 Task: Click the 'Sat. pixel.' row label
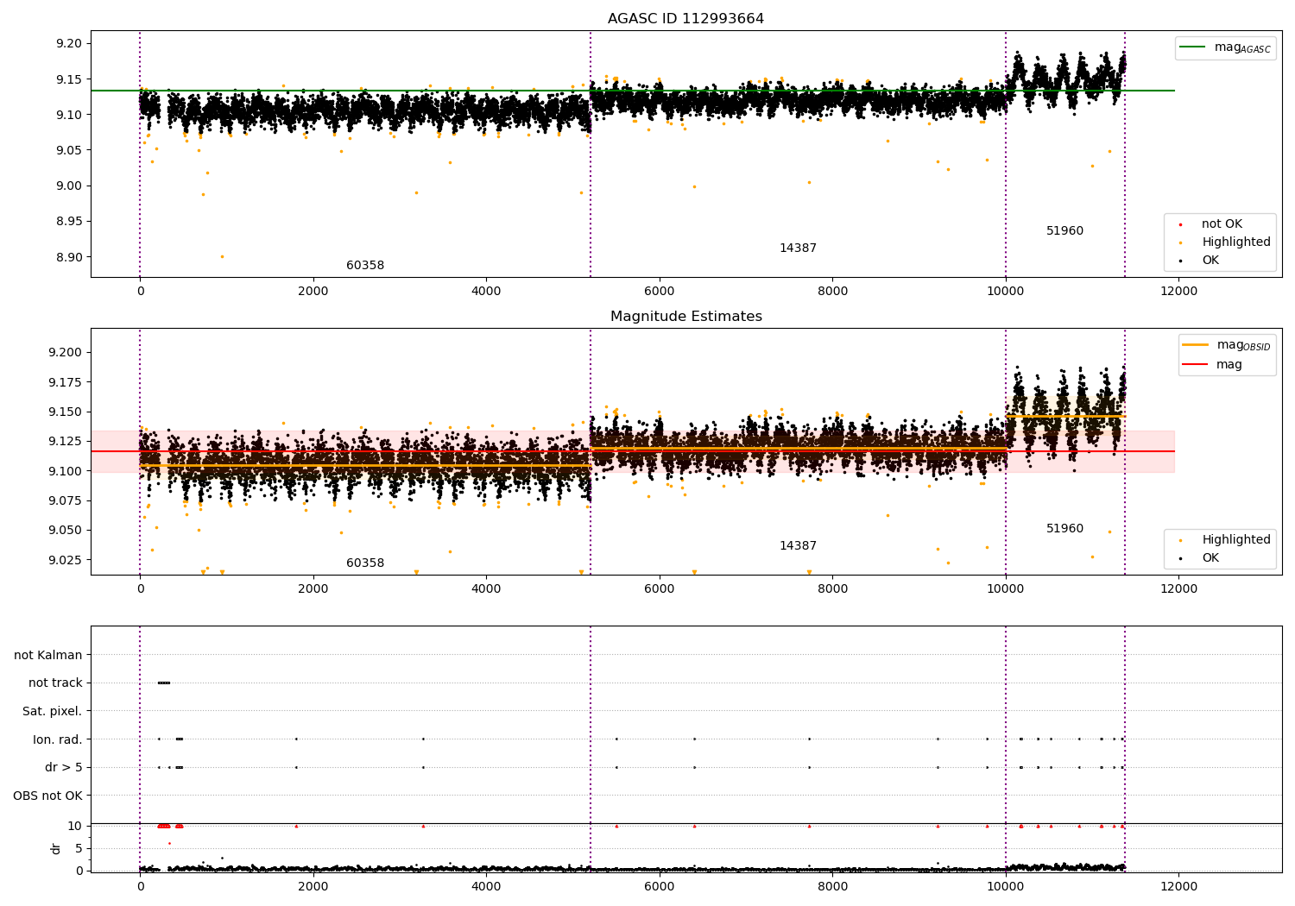click(x=53, y=712)
